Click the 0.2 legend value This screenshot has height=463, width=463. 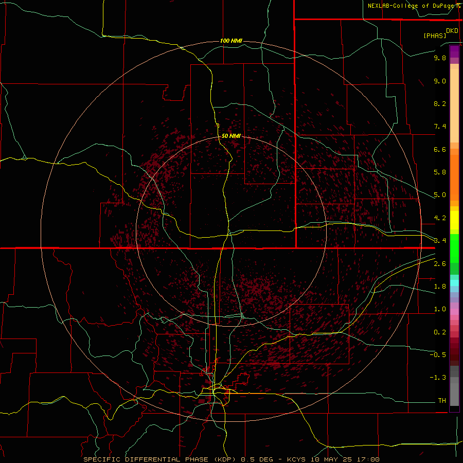(440, 332)
